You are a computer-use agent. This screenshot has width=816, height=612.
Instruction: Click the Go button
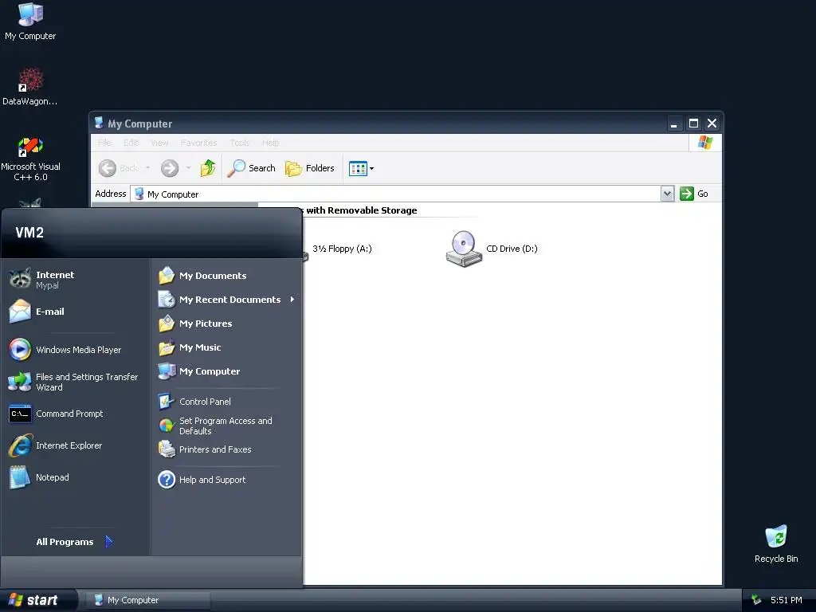click(694, 194)
